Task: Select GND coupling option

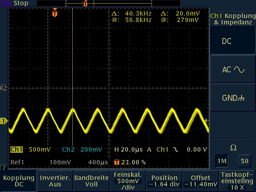Action: 233,98
